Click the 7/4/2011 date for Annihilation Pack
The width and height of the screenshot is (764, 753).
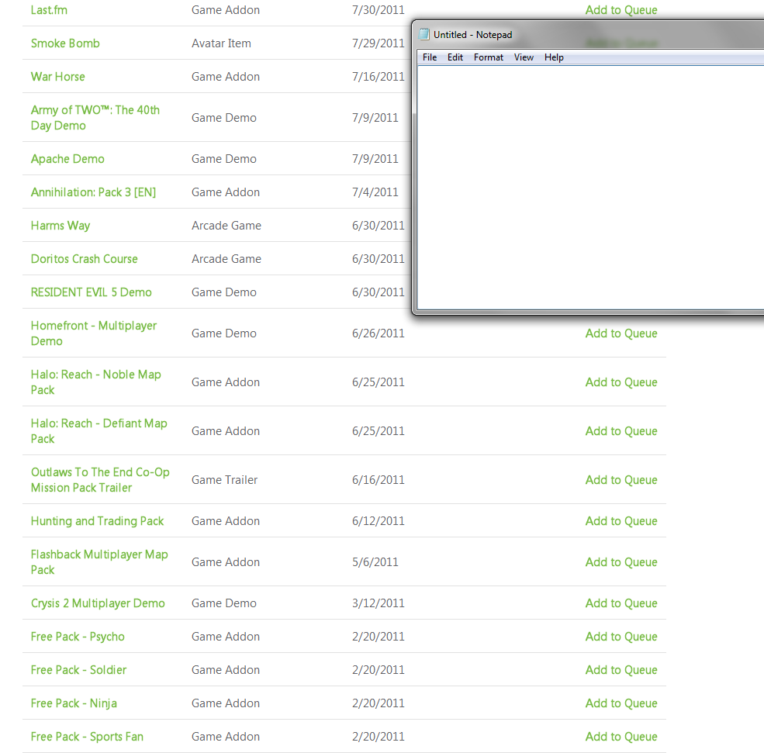(375, 192)
